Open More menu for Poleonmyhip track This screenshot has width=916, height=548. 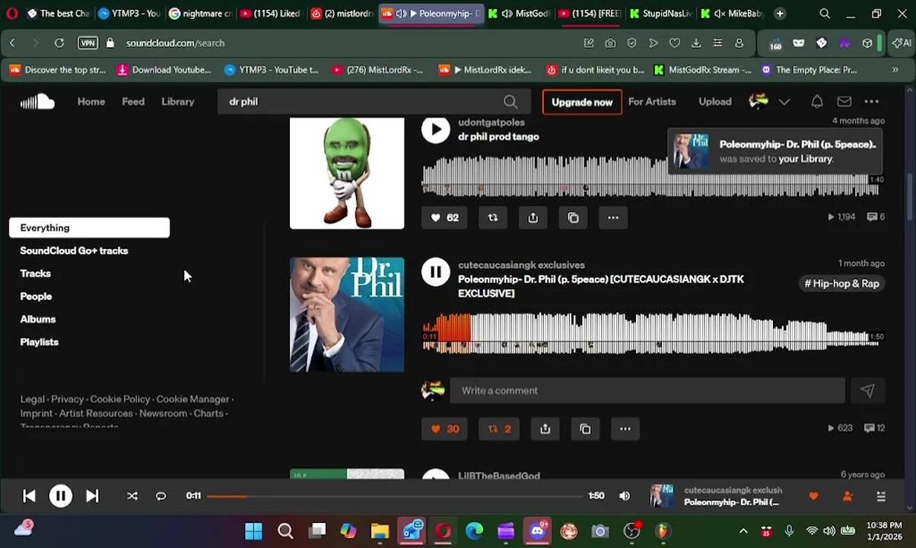(x=625, y=429)
